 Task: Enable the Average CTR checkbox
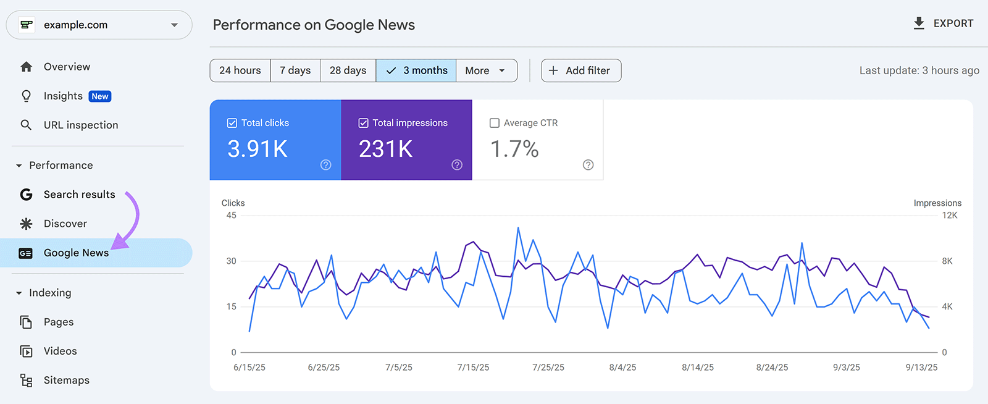pyautogui.click(x=495, y=123)
